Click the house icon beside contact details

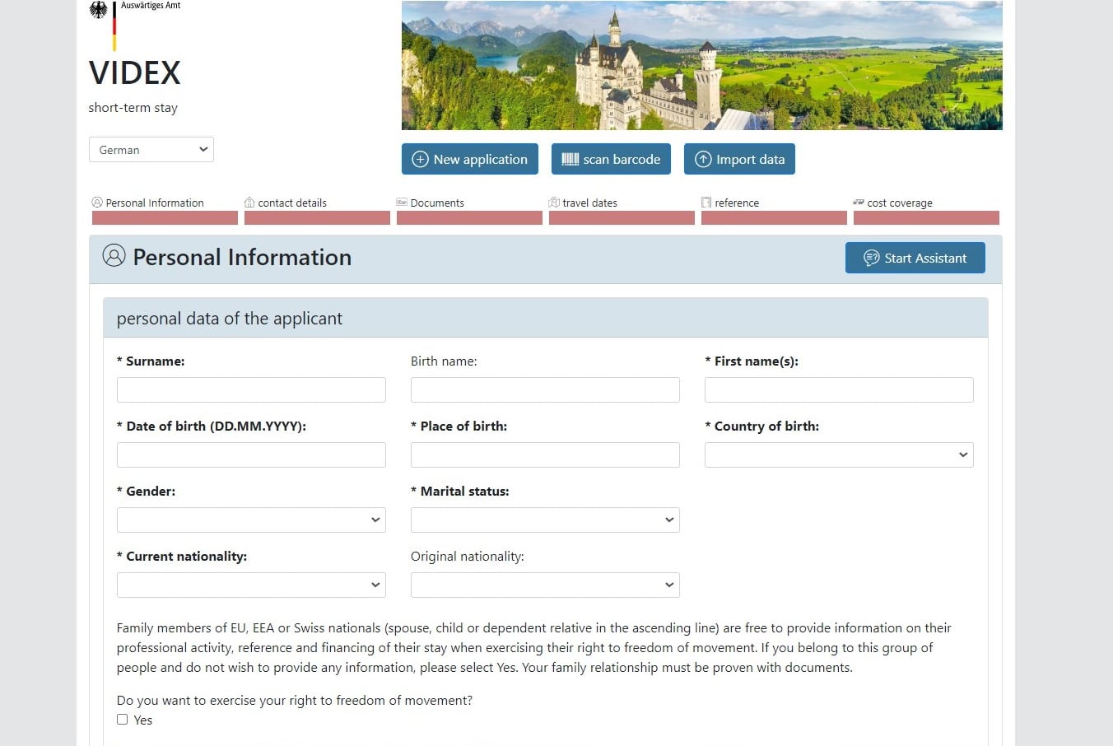tap(249, 202)
